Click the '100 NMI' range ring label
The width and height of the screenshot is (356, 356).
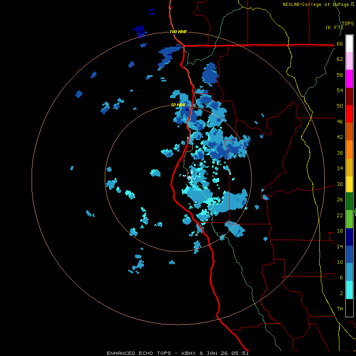pyautogui.click(x=178, y=32)
